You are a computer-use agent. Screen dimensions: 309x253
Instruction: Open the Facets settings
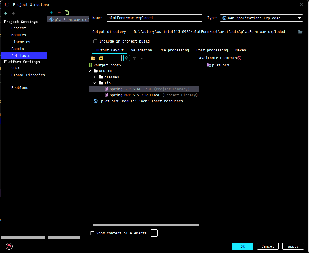[17, 49]
